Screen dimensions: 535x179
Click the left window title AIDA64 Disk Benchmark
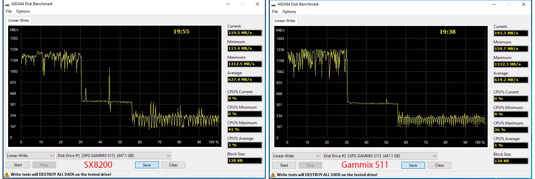32,4
